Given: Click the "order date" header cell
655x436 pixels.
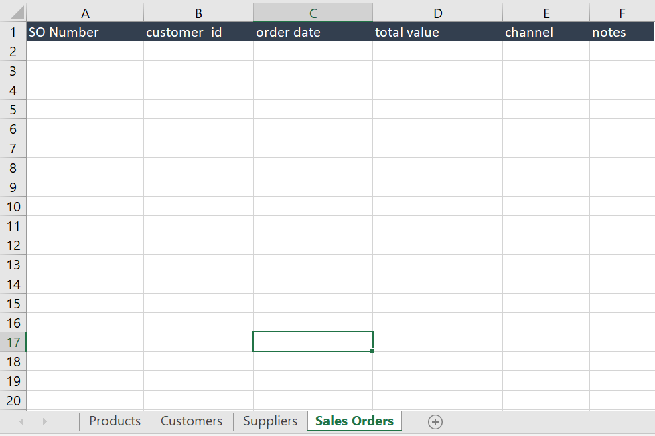Looking at the screenshot, I should tap(313, 32).
